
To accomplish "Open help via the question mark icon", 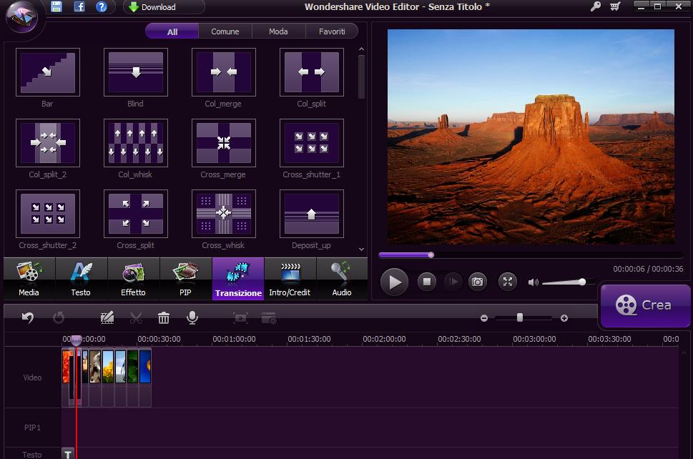I will 102,7.
